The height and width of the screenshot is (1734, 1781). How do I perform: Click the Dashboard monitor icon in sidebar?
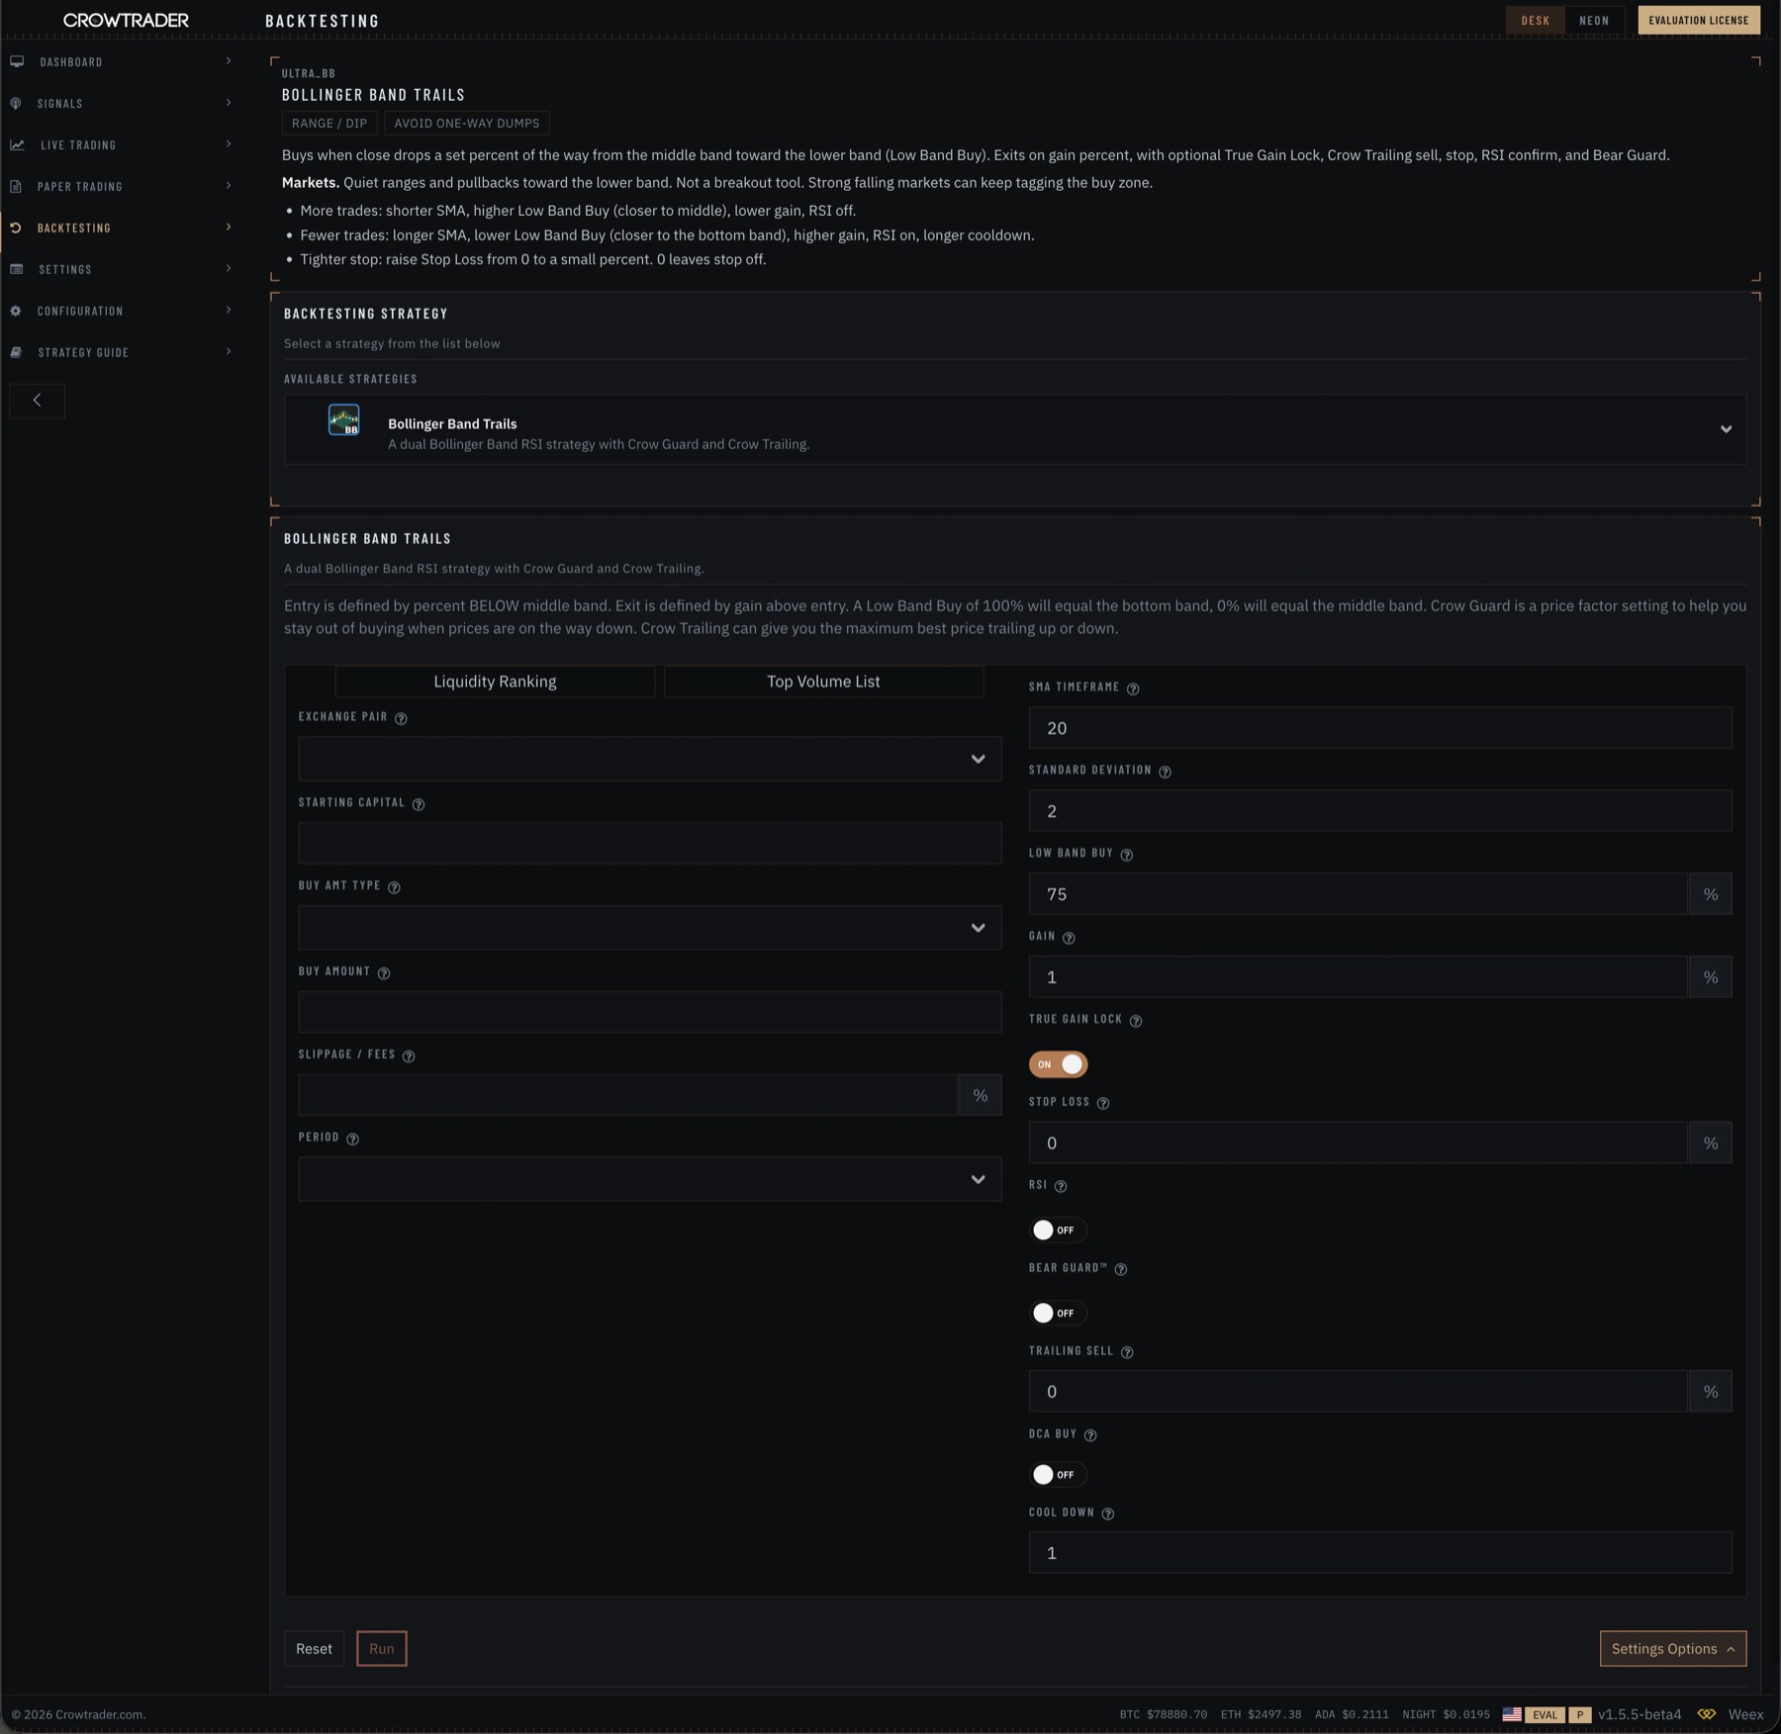(x=17, y=61)
